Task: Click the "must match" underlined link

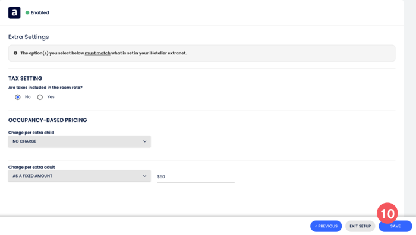Action: pyautogui.click(x=97, y=53)
